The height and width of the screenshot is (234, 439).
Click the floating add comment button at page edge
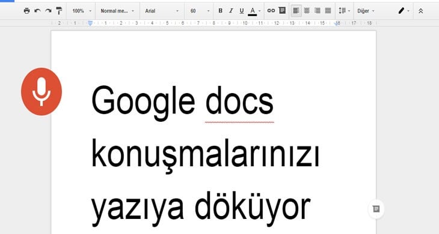376,209
